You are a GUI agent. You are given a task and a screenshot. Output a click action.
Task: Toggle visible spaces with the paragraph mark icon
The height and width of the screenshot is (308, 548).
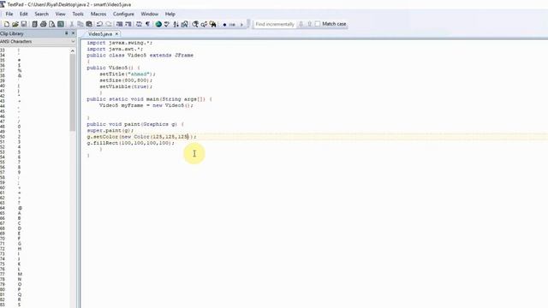[x=147, y=24]
